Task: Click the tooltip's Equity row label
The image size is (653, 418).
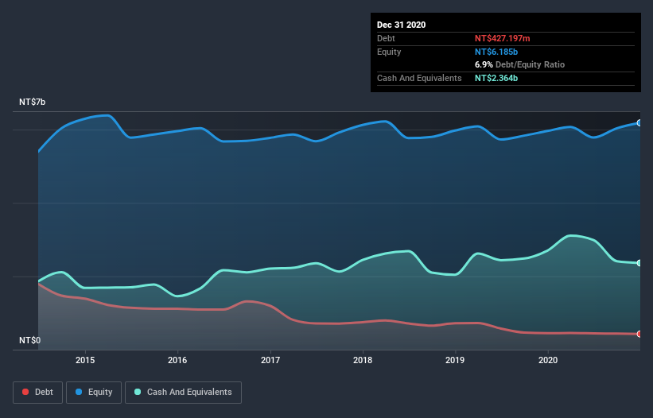Action: [x=389, y=52]
